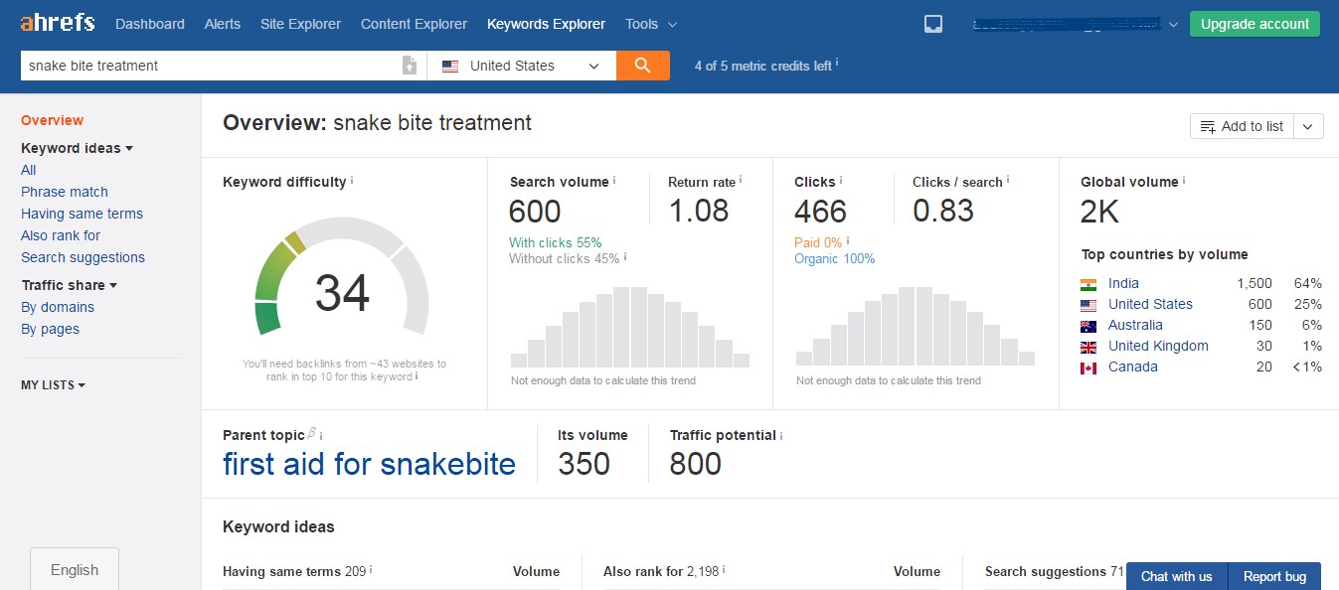Show info for Global volume
Screen dimensions: 1339x590
pos(1184,180)
